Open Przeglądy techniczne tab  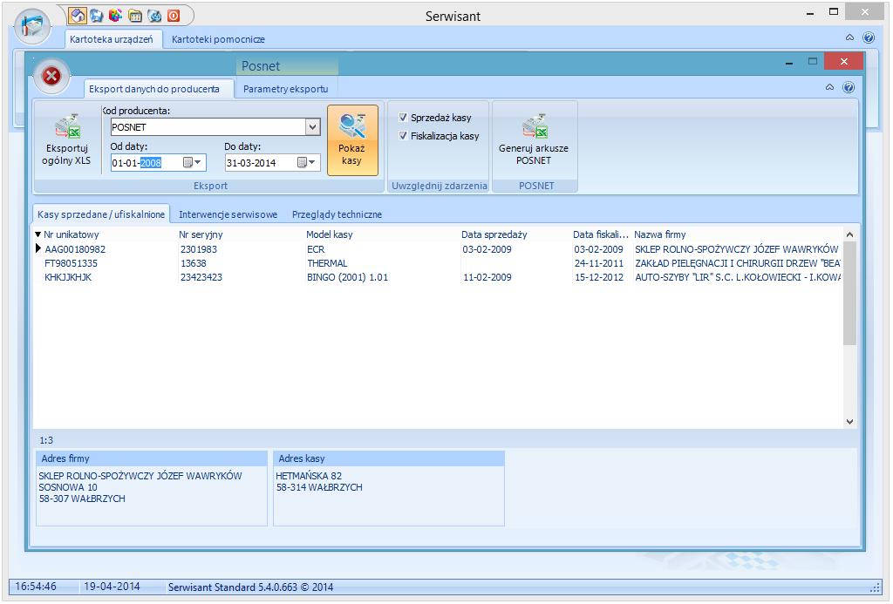(337, 214)
